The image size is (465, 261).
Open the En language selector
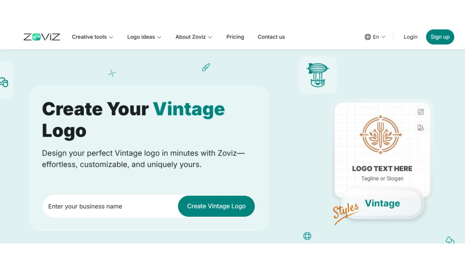pyautogui.click(x=375, y=37)
